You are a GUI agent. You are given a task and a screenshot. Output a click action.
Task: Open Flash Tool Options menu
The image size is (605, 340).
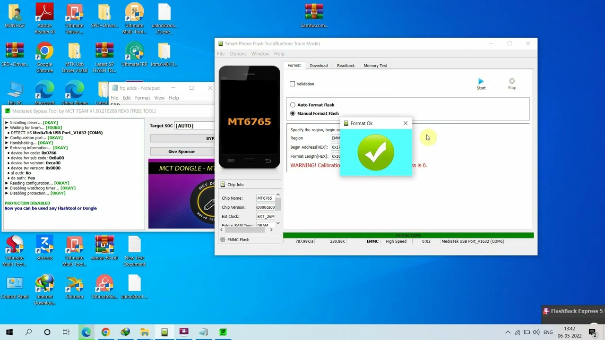click(238, 54)
